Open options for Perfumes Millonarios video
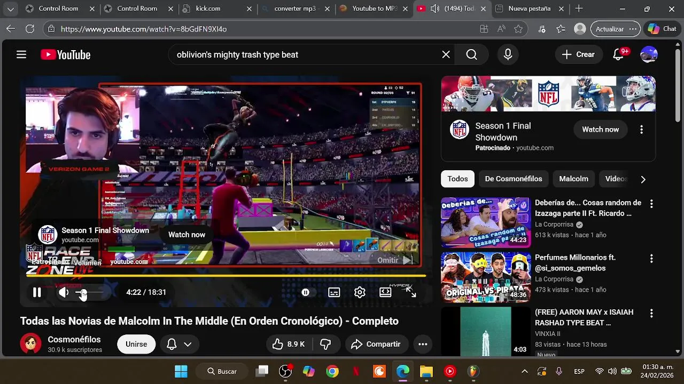 (x=651, y=259)
